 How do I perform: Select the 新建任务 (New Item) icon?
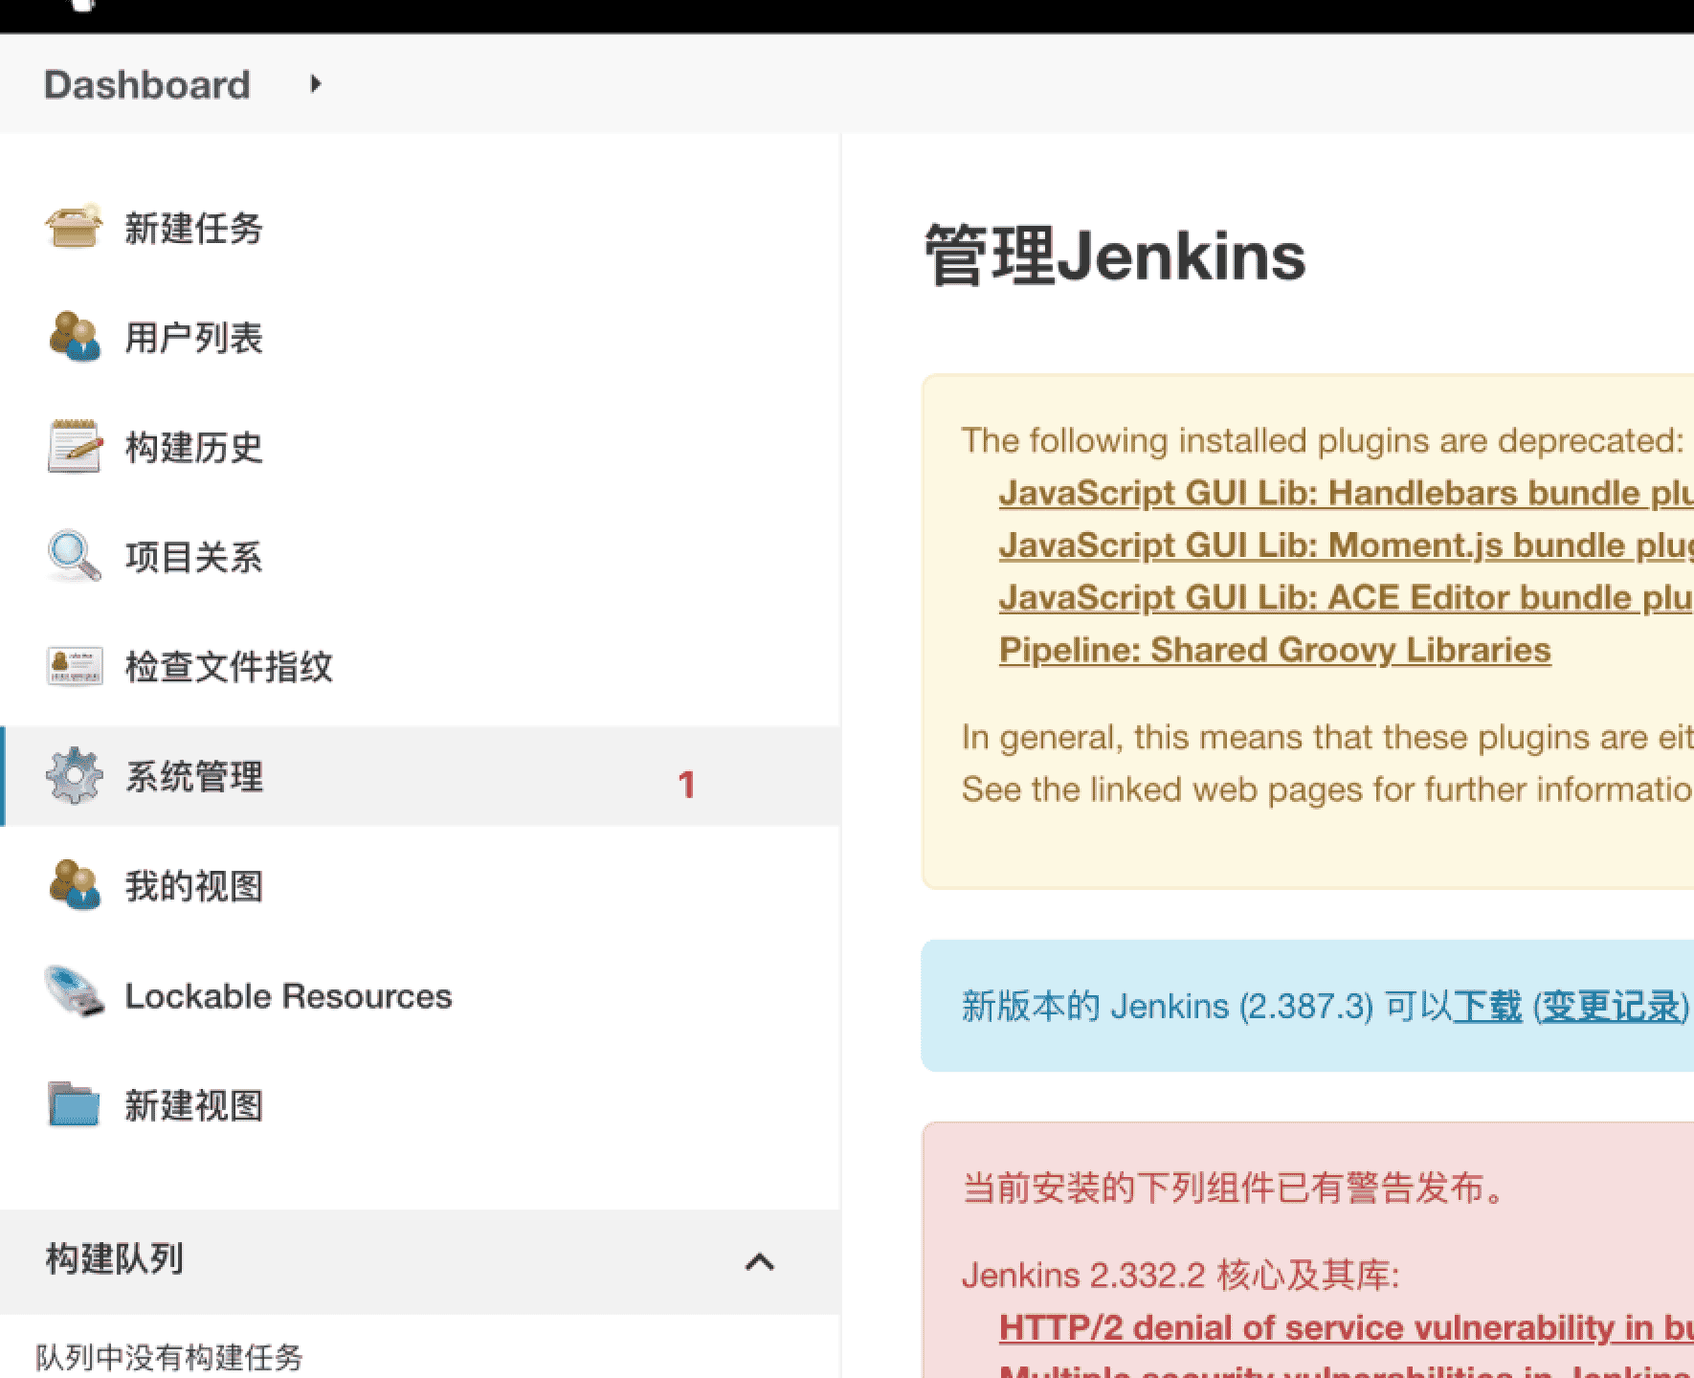coord(76,229)
